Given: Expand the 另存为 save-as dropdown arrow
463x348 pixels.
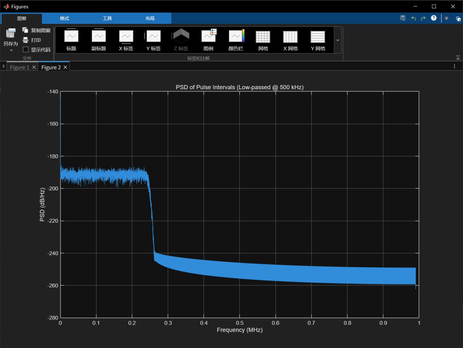Looking at the screenshot, I should click(11, 51).
